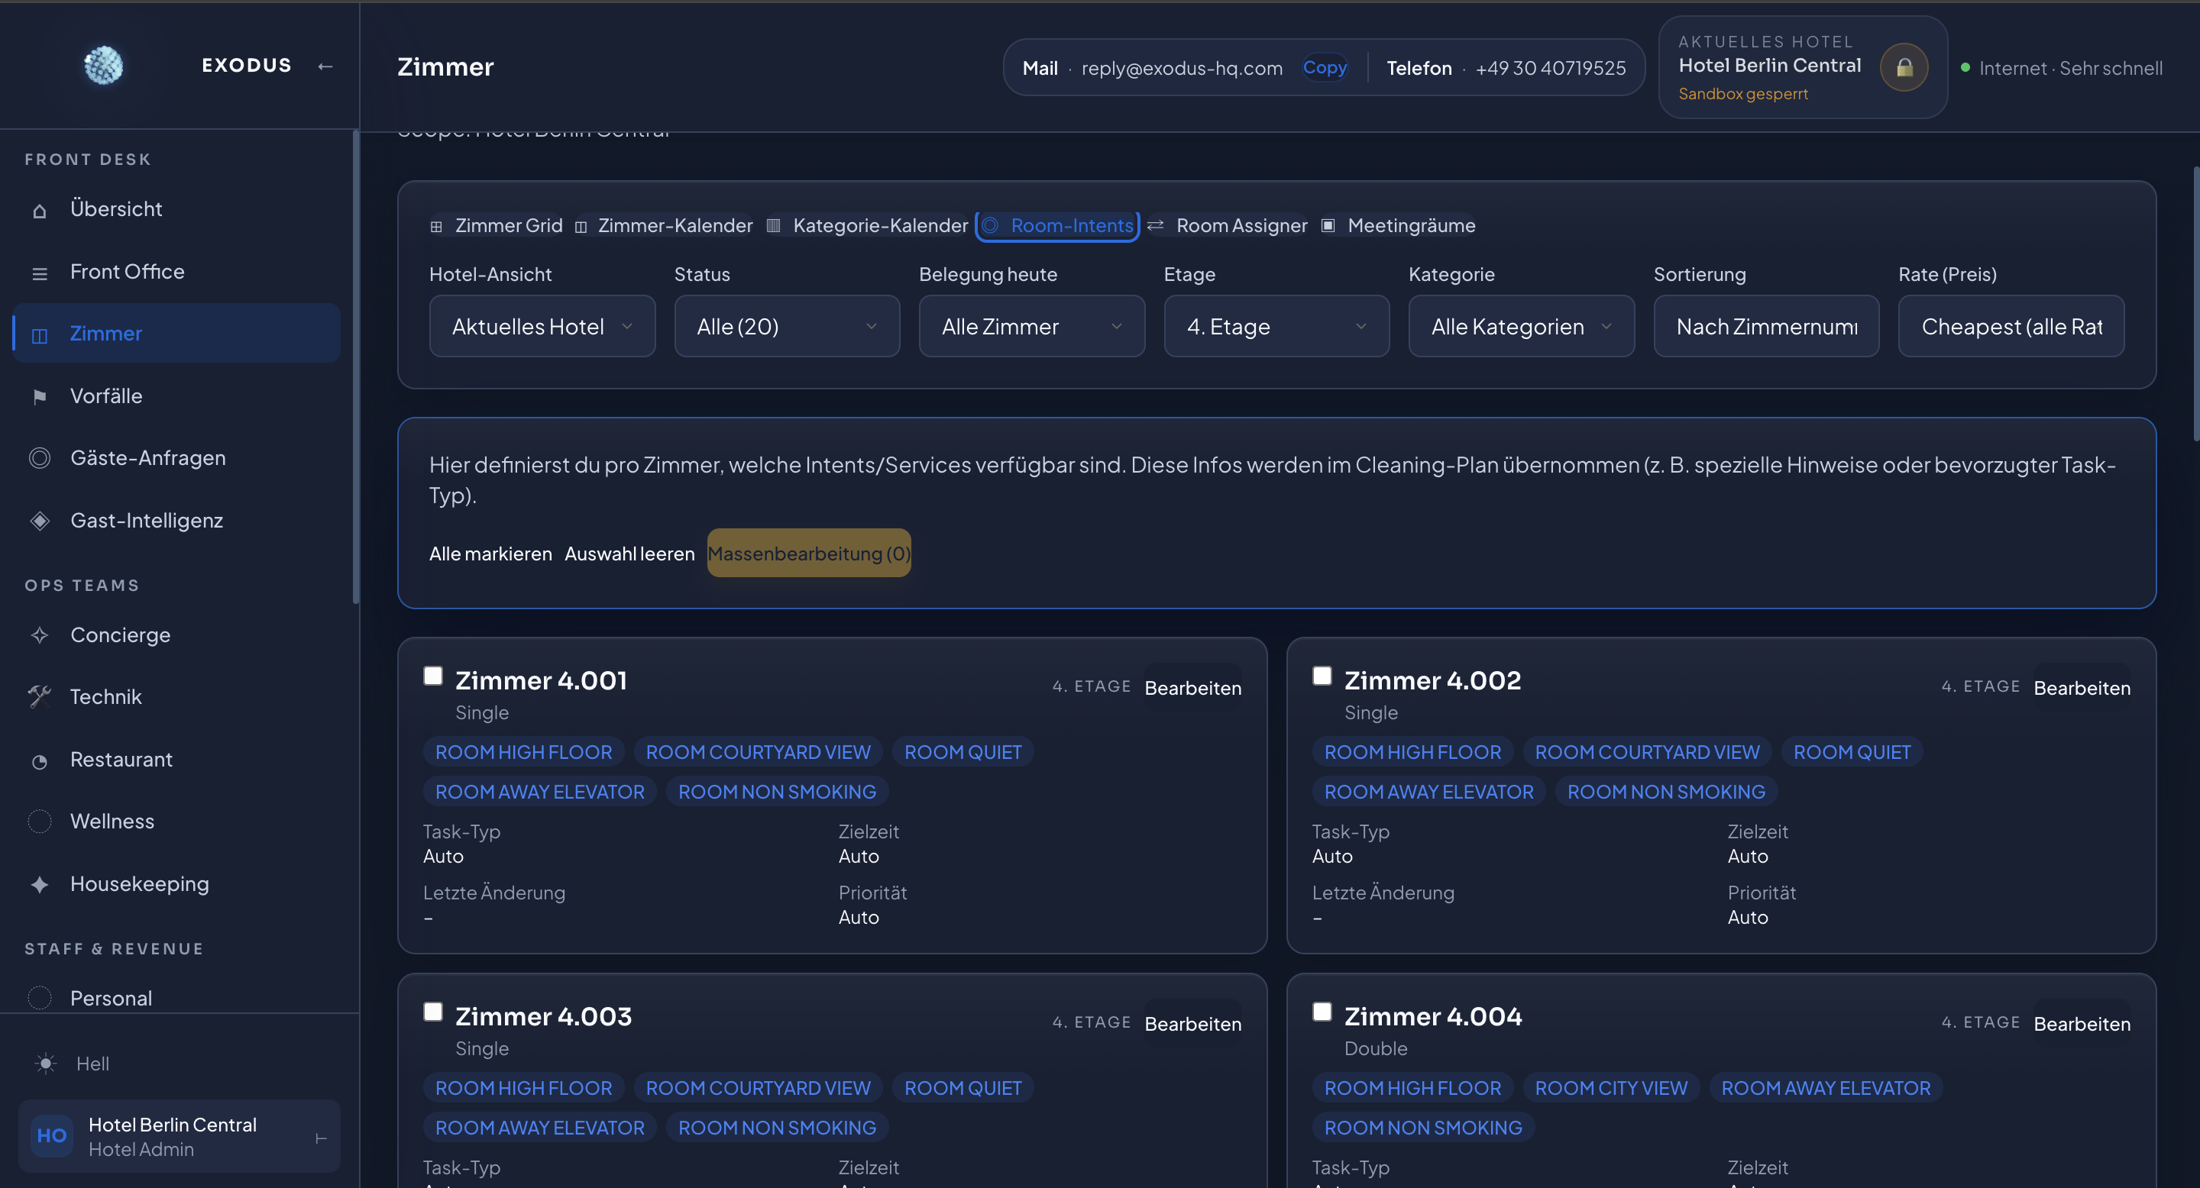The image size is (2200, 1188).
Task: Open the Kategorie dropdown
Action: click(1521, 326)
